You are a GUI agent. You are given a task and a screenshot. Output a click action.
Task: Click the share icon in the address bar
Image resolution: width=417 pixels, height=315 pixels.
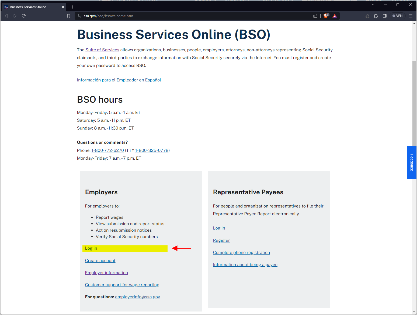(315, 16)
